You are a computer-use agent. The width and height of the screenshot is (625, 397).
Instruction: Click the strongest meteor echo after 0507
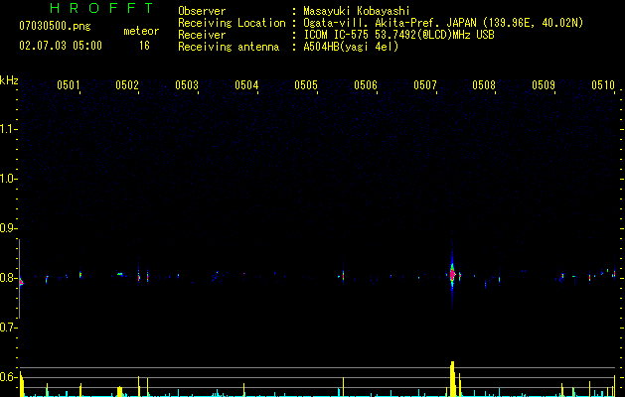(452, 274)
